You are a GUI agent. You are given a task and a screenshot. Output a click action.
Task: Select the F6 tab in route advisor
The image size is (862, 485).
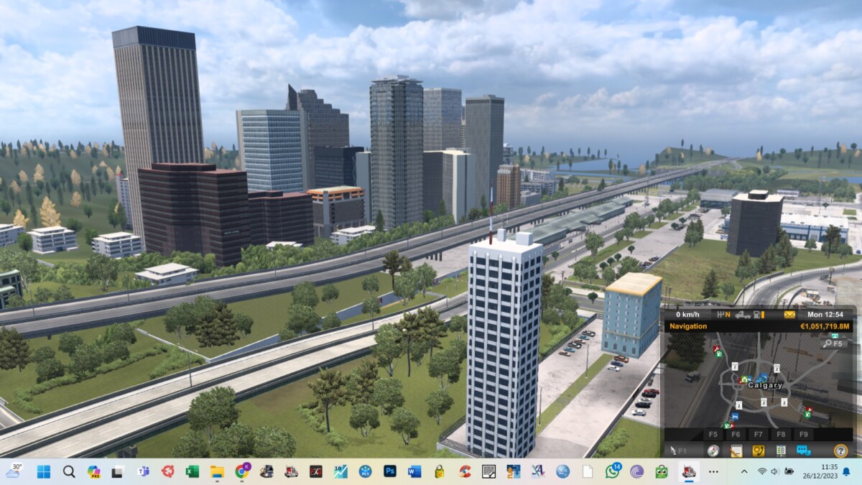(x=736, y=435)
